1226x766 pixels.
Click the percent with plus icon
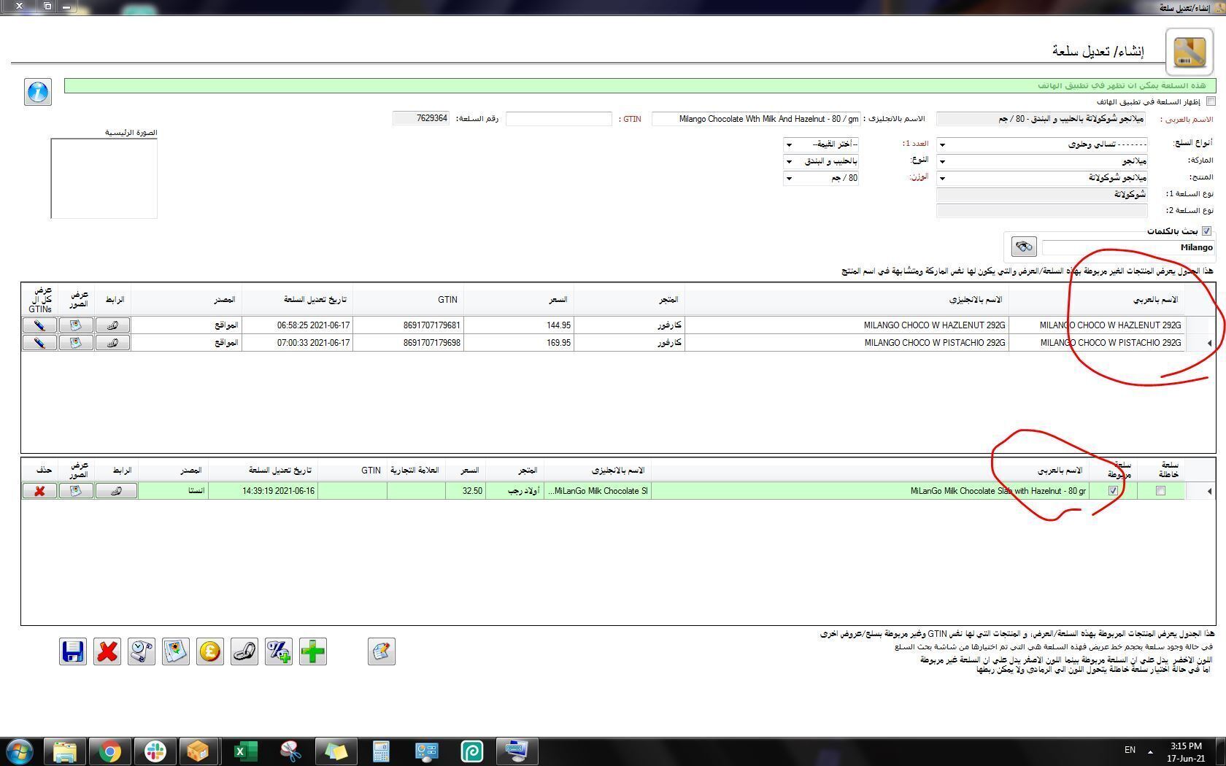coord(279,651)
